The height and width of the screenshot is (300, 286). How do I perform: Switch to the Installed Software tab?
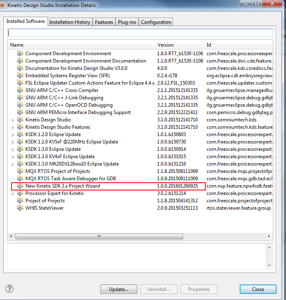click(x=25, y=21)
